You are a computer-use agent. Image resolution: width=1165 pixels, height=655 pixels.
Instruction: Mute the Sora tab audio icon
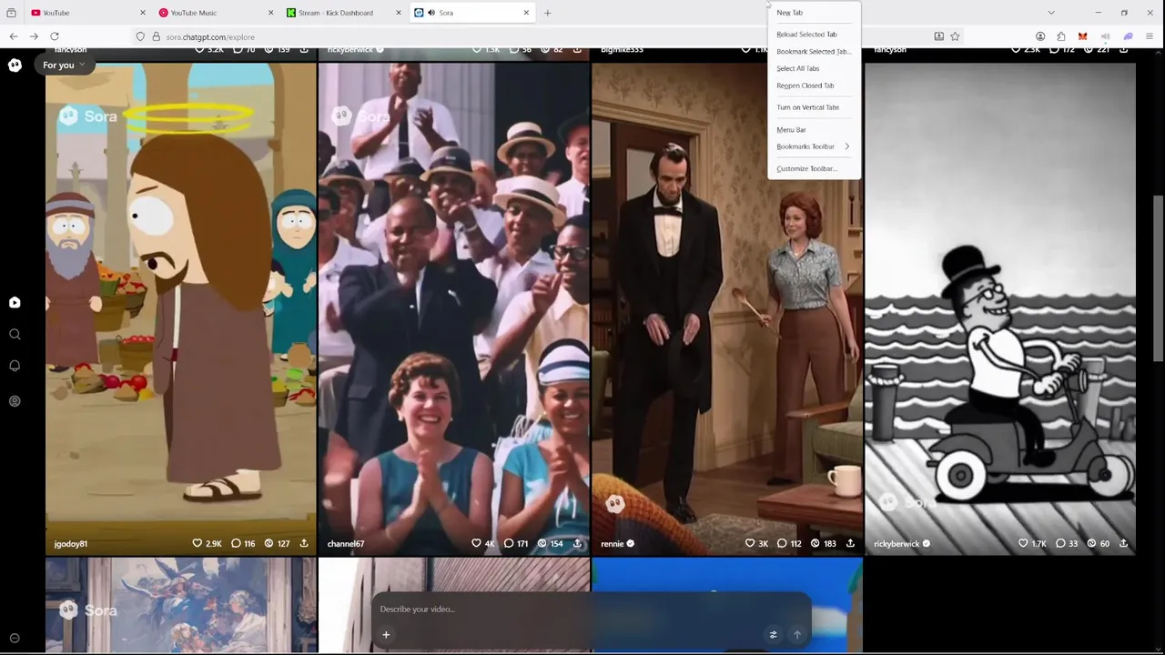431,13
